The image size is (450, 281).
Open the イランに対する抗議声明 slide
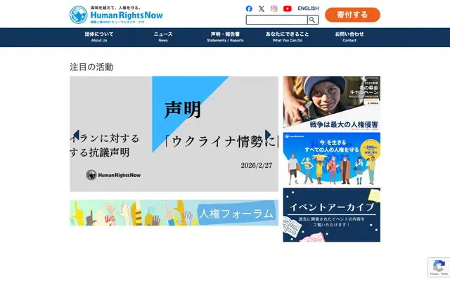coord(111,134)
